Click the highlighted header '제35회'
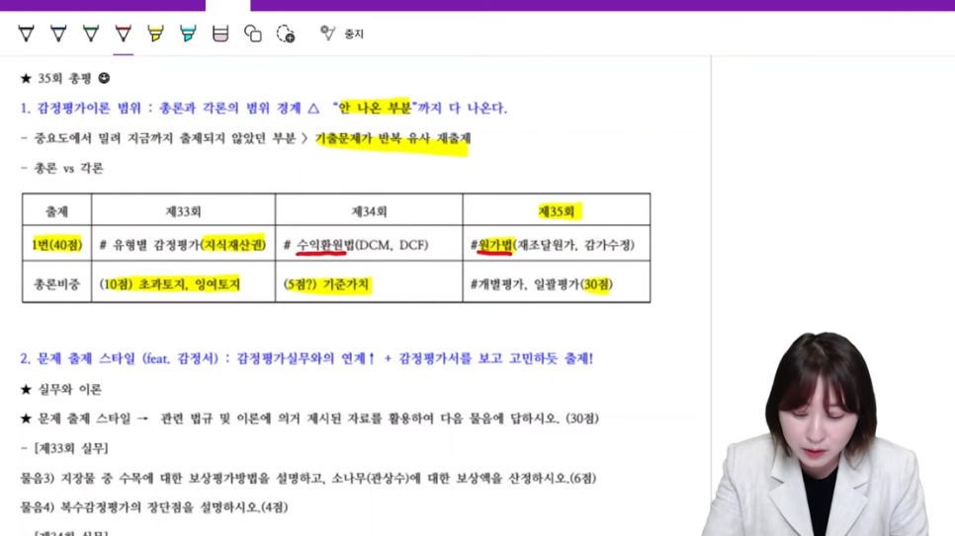 [x=556, y=211]
